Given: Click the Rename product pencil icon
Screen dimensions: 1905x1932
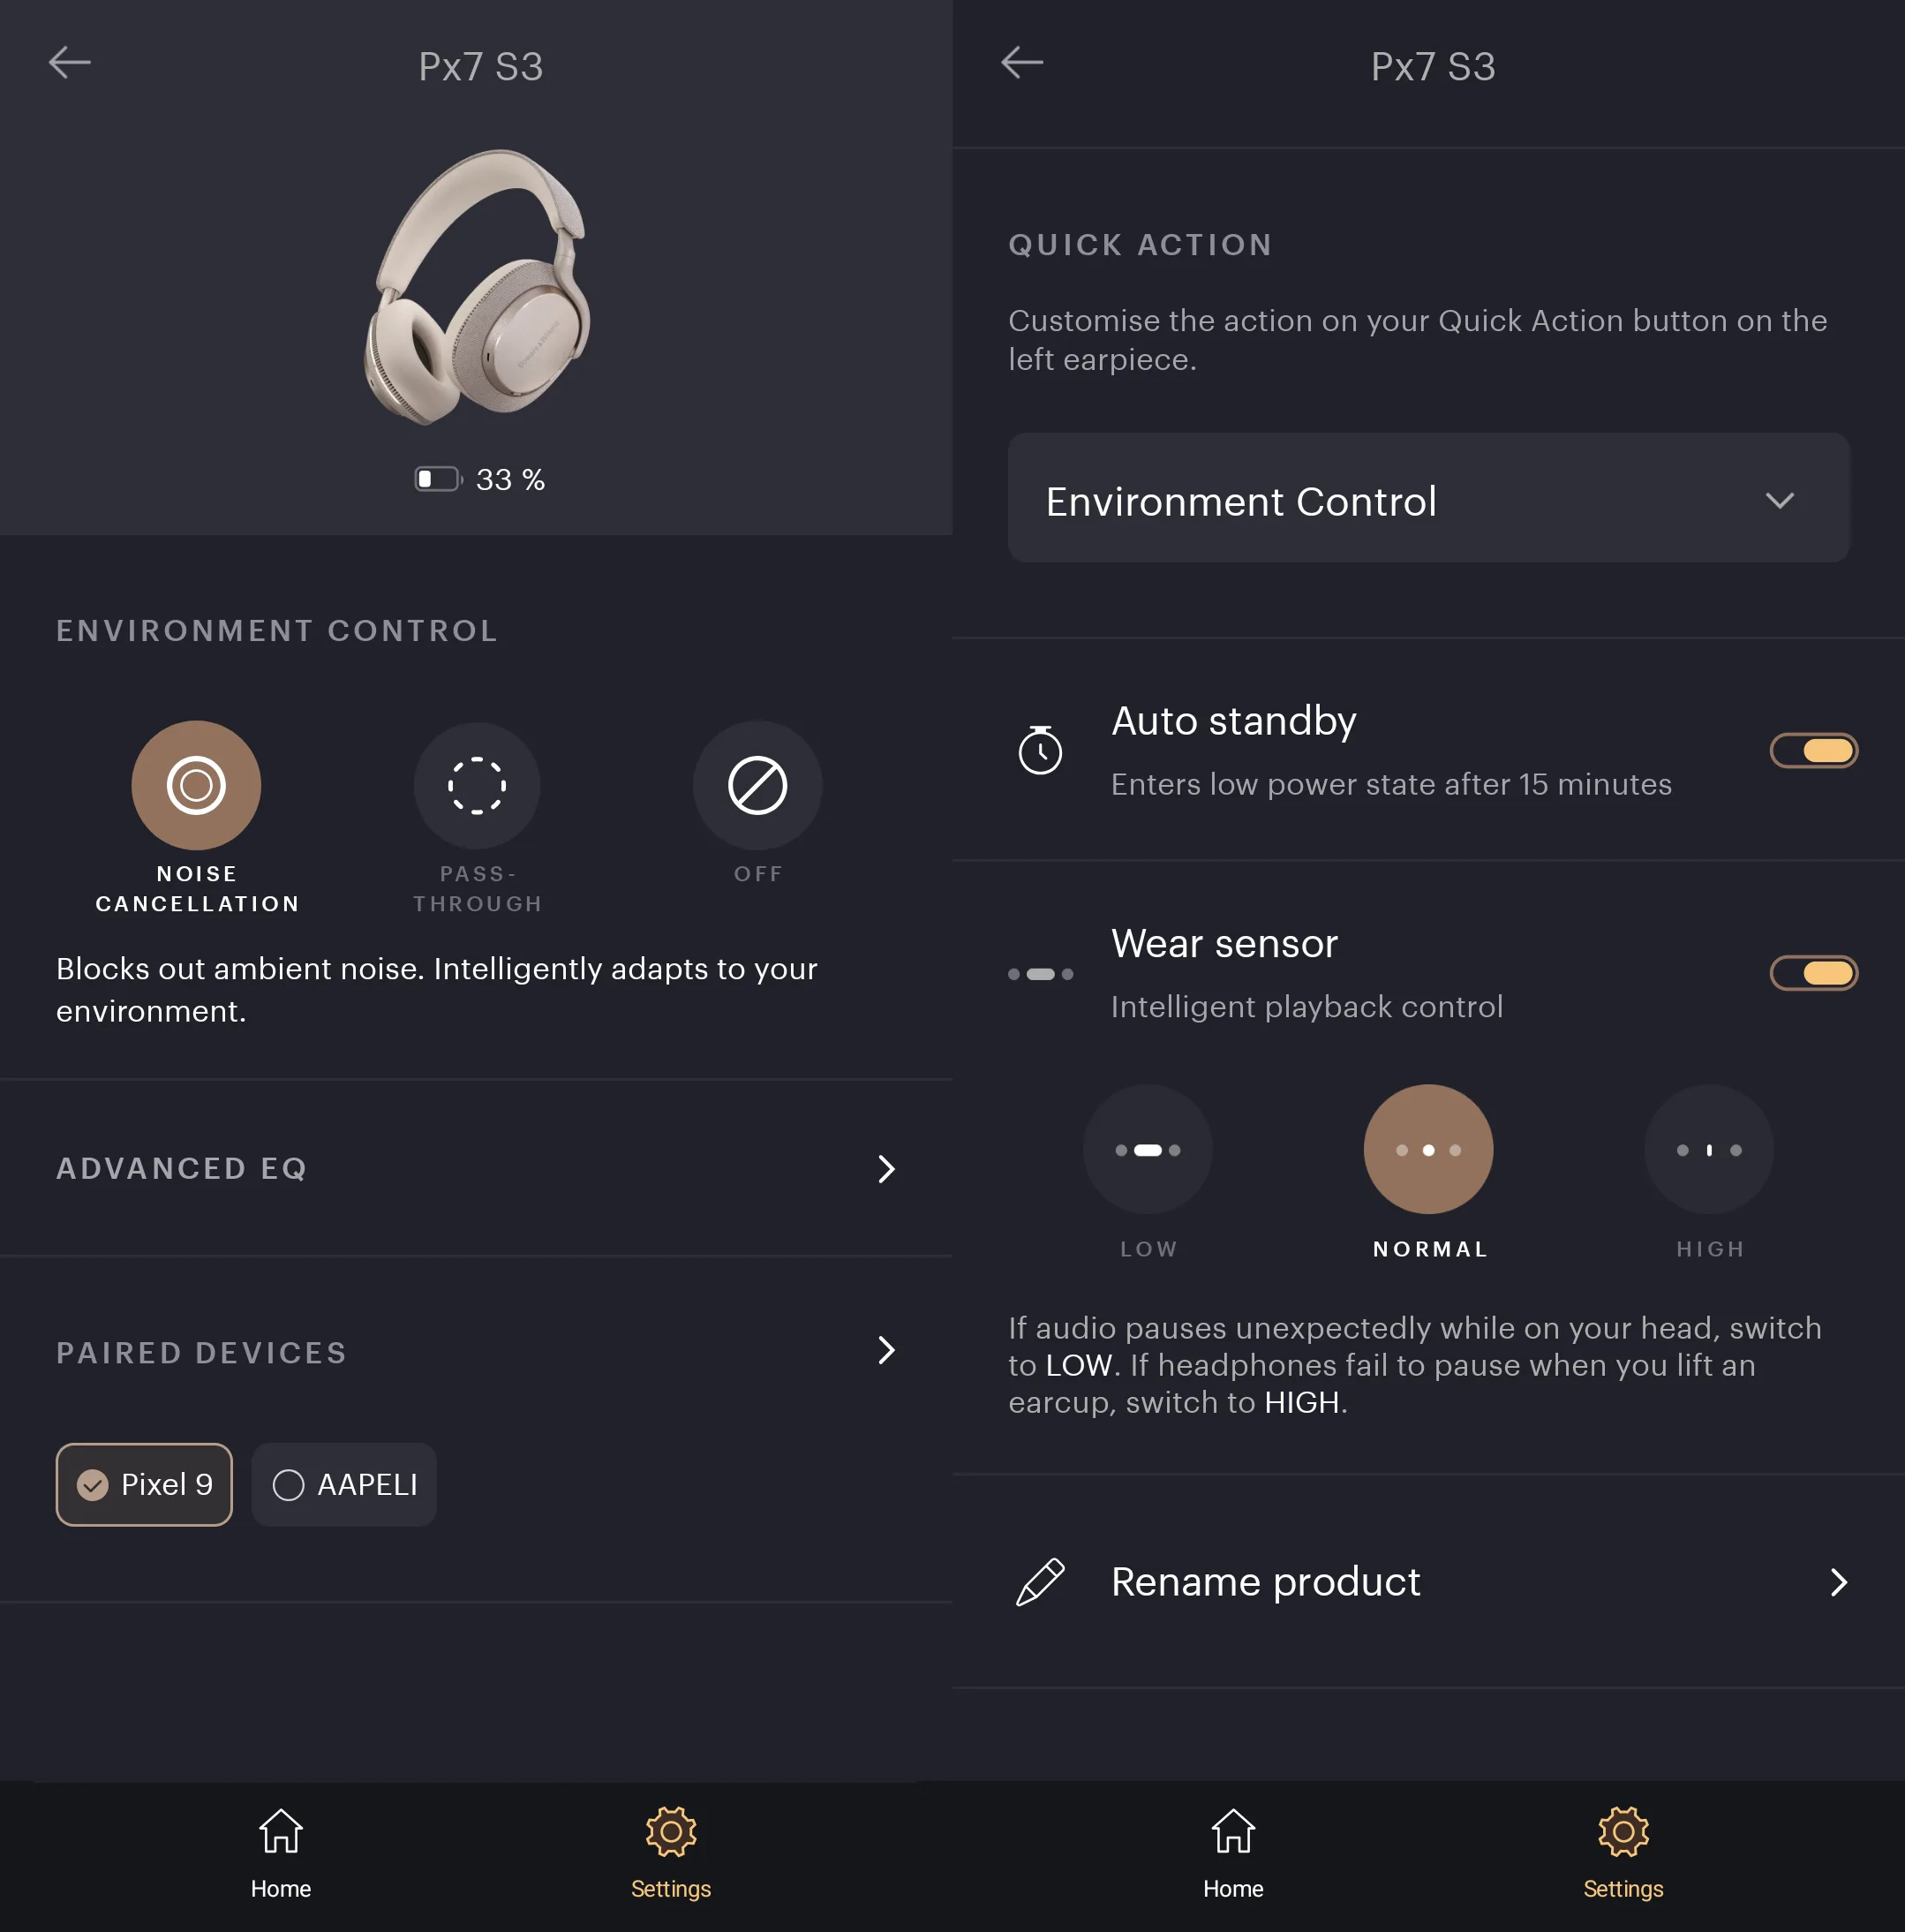Looking at the screenshot, I should [x=1040, y=1581].
